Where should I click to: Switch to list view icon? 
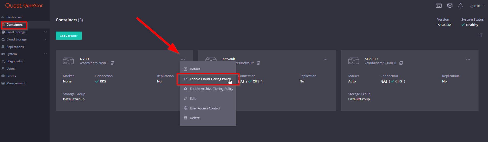(480, 35)
